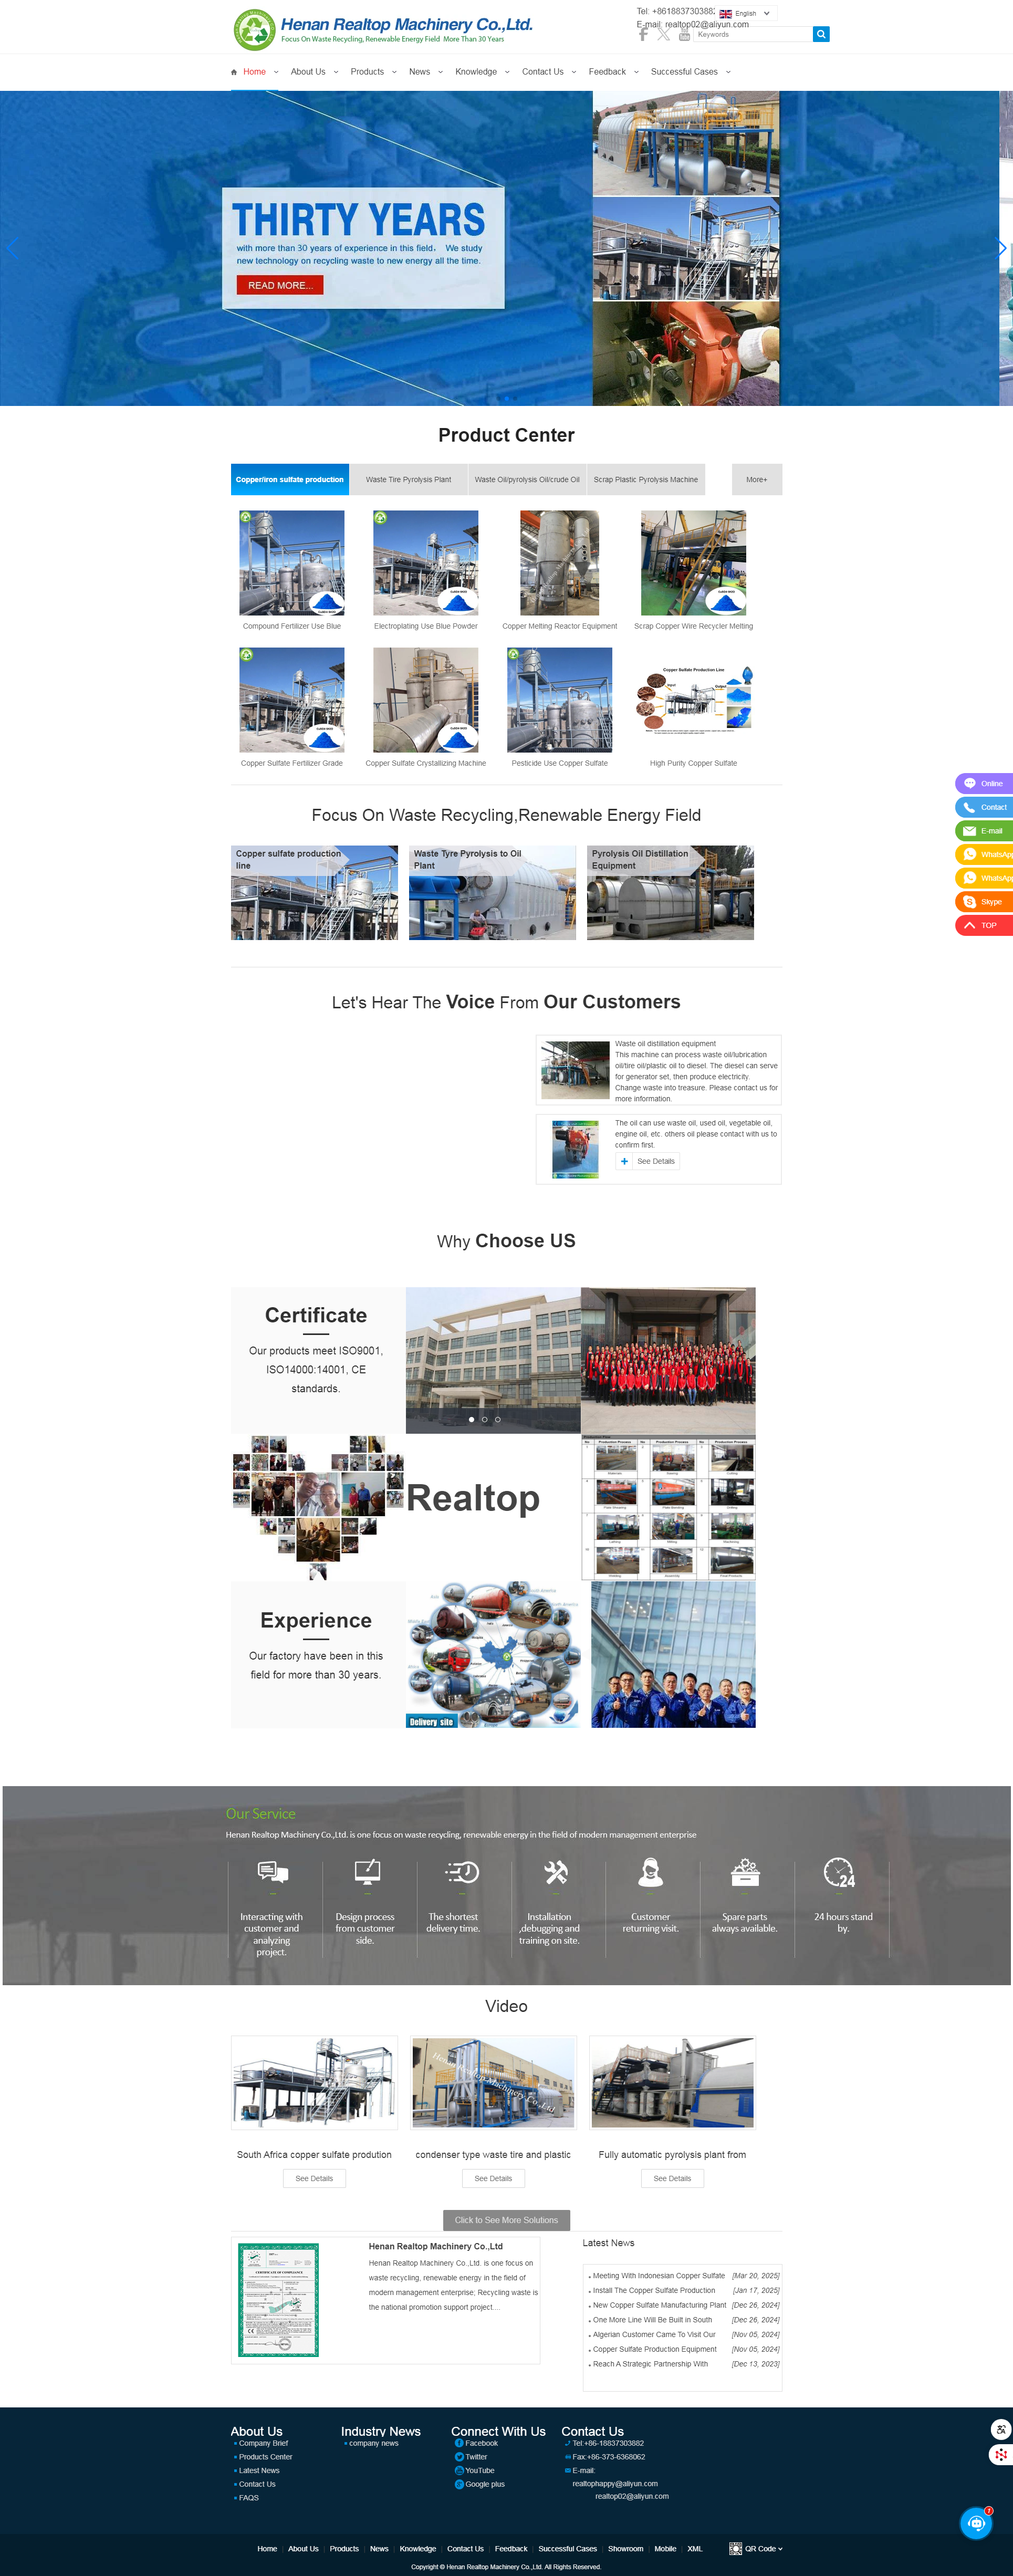This screenshot has width=1013, height=2576.
Task: Select the second carousel dot indicator
Action: pyautogui.click(x=485, y=1419)
